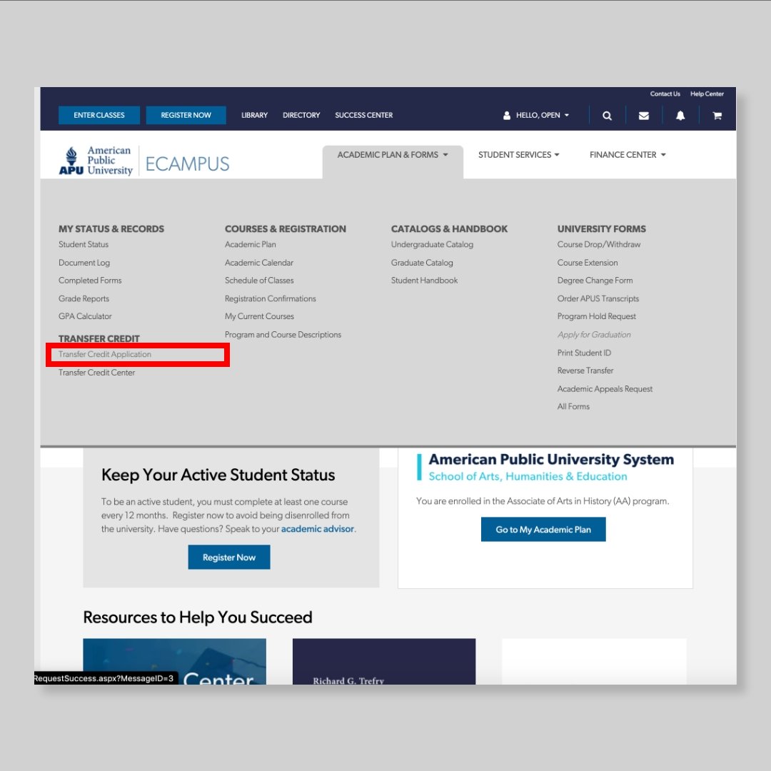Open the Undergraduate Catalog link

pyautogui.click(x=432, y=244)
